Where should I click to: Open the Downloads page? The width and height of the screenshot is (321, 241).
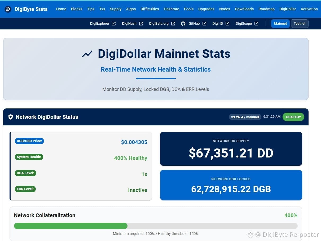pyautogui.click(x=244, y=9)
